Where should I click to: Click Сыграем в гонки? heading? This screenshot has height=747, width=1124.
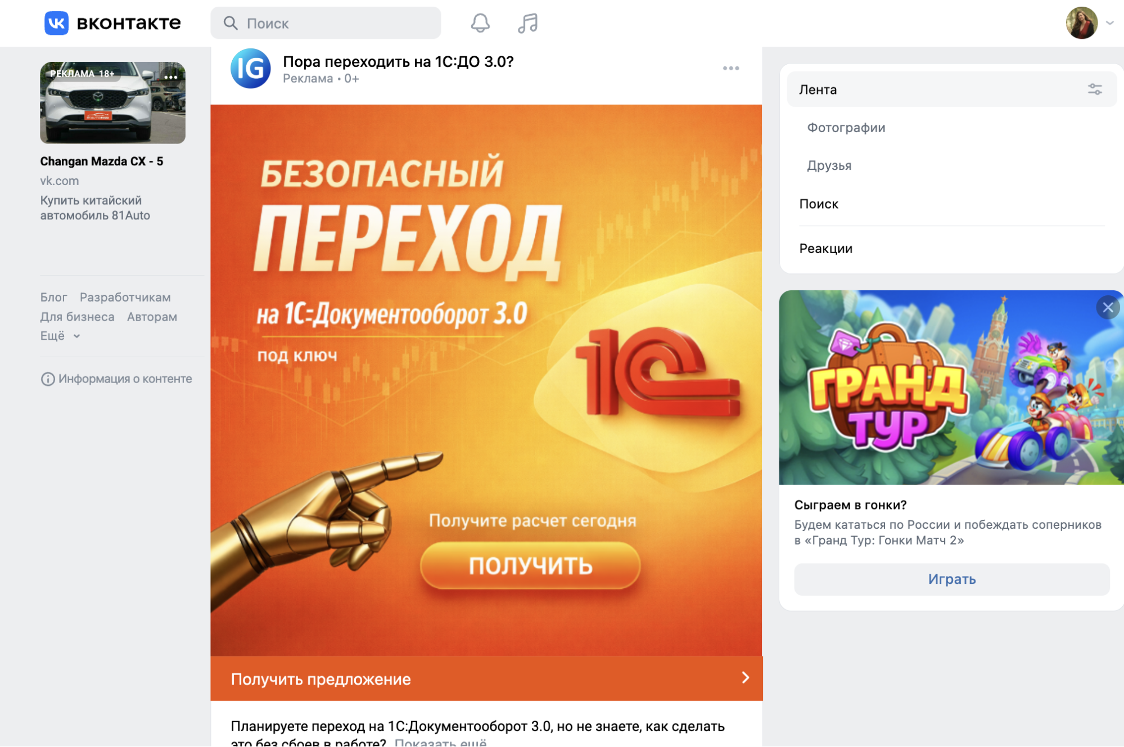pos(850,505)
